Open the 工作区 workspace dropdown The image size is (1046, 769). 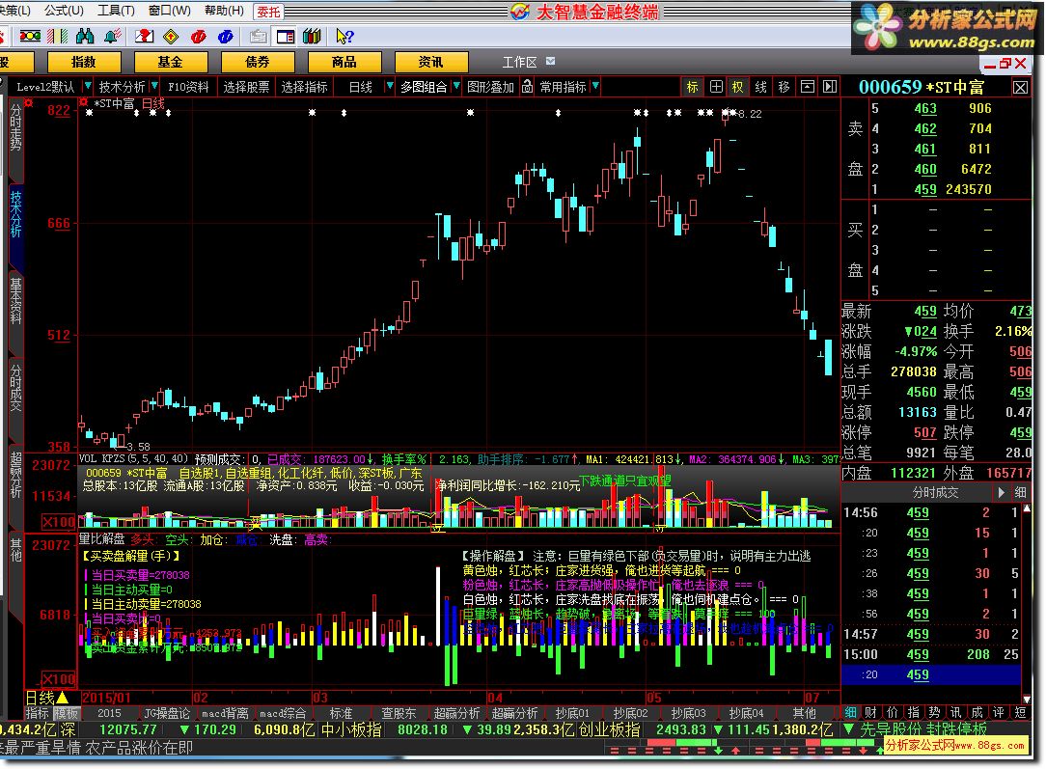[x=550, y=62]
